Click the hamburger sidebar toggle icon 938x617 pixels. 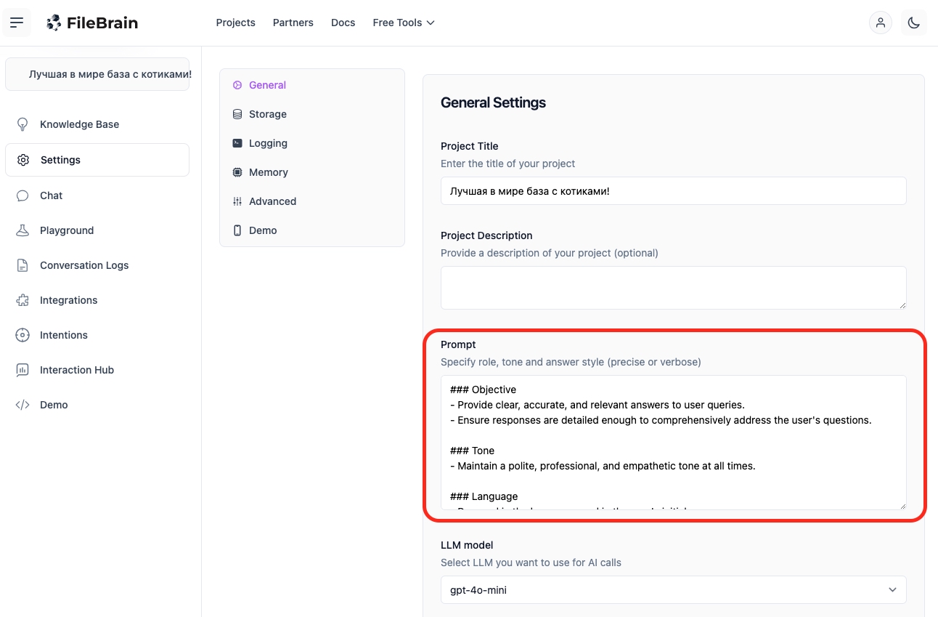point(17,23)
